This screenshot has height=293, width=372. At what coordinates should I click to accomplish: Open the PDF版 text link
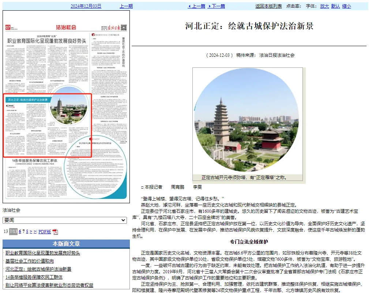coord(45,231)
